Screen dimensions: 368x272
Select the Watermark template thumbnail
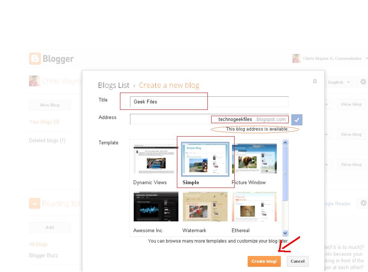click(x=205, y=207)
